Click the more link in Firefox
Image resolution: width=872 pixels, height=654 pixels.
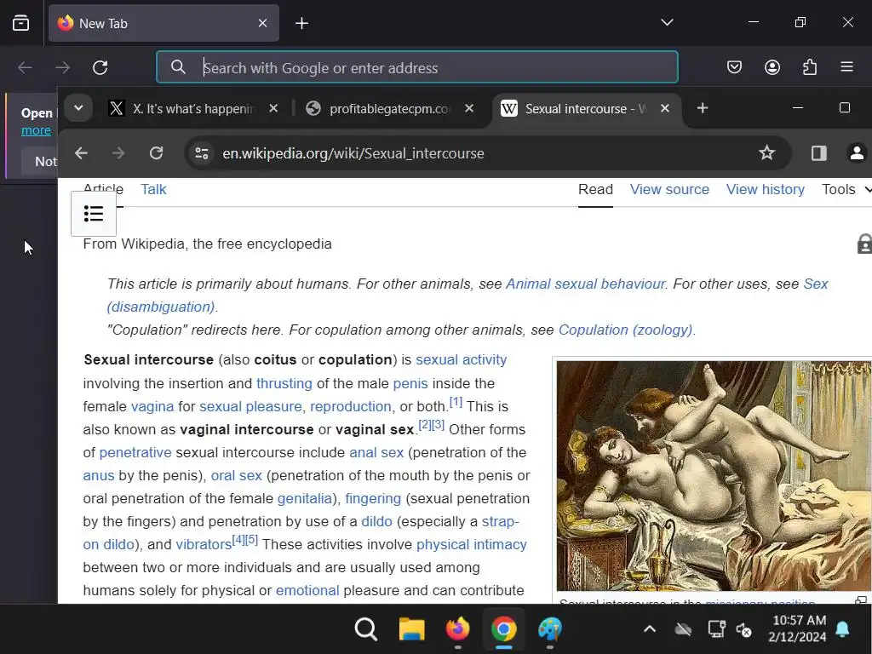[x=36, y=130]
